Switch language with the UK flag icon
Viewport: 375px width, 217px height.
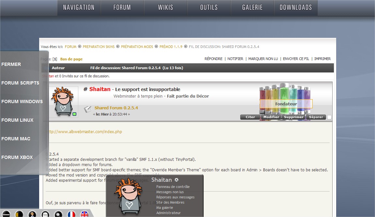click(85, 214)
